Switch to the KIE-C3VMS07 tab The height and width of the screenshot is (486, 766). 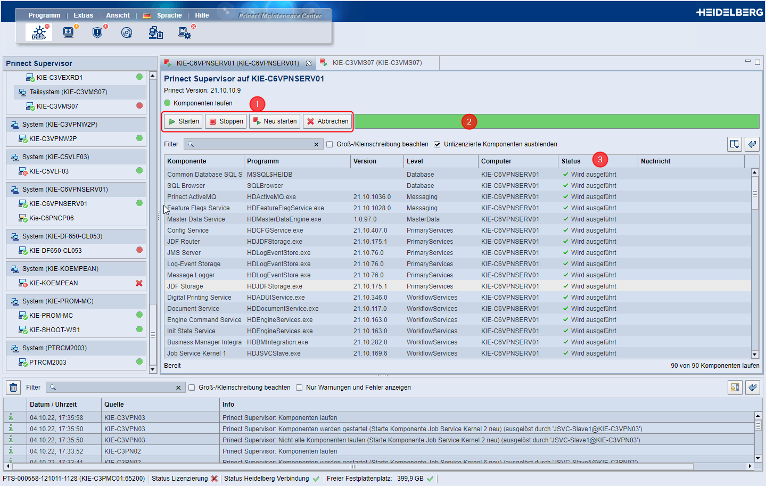pyautogui.click(x=377, y=63)
